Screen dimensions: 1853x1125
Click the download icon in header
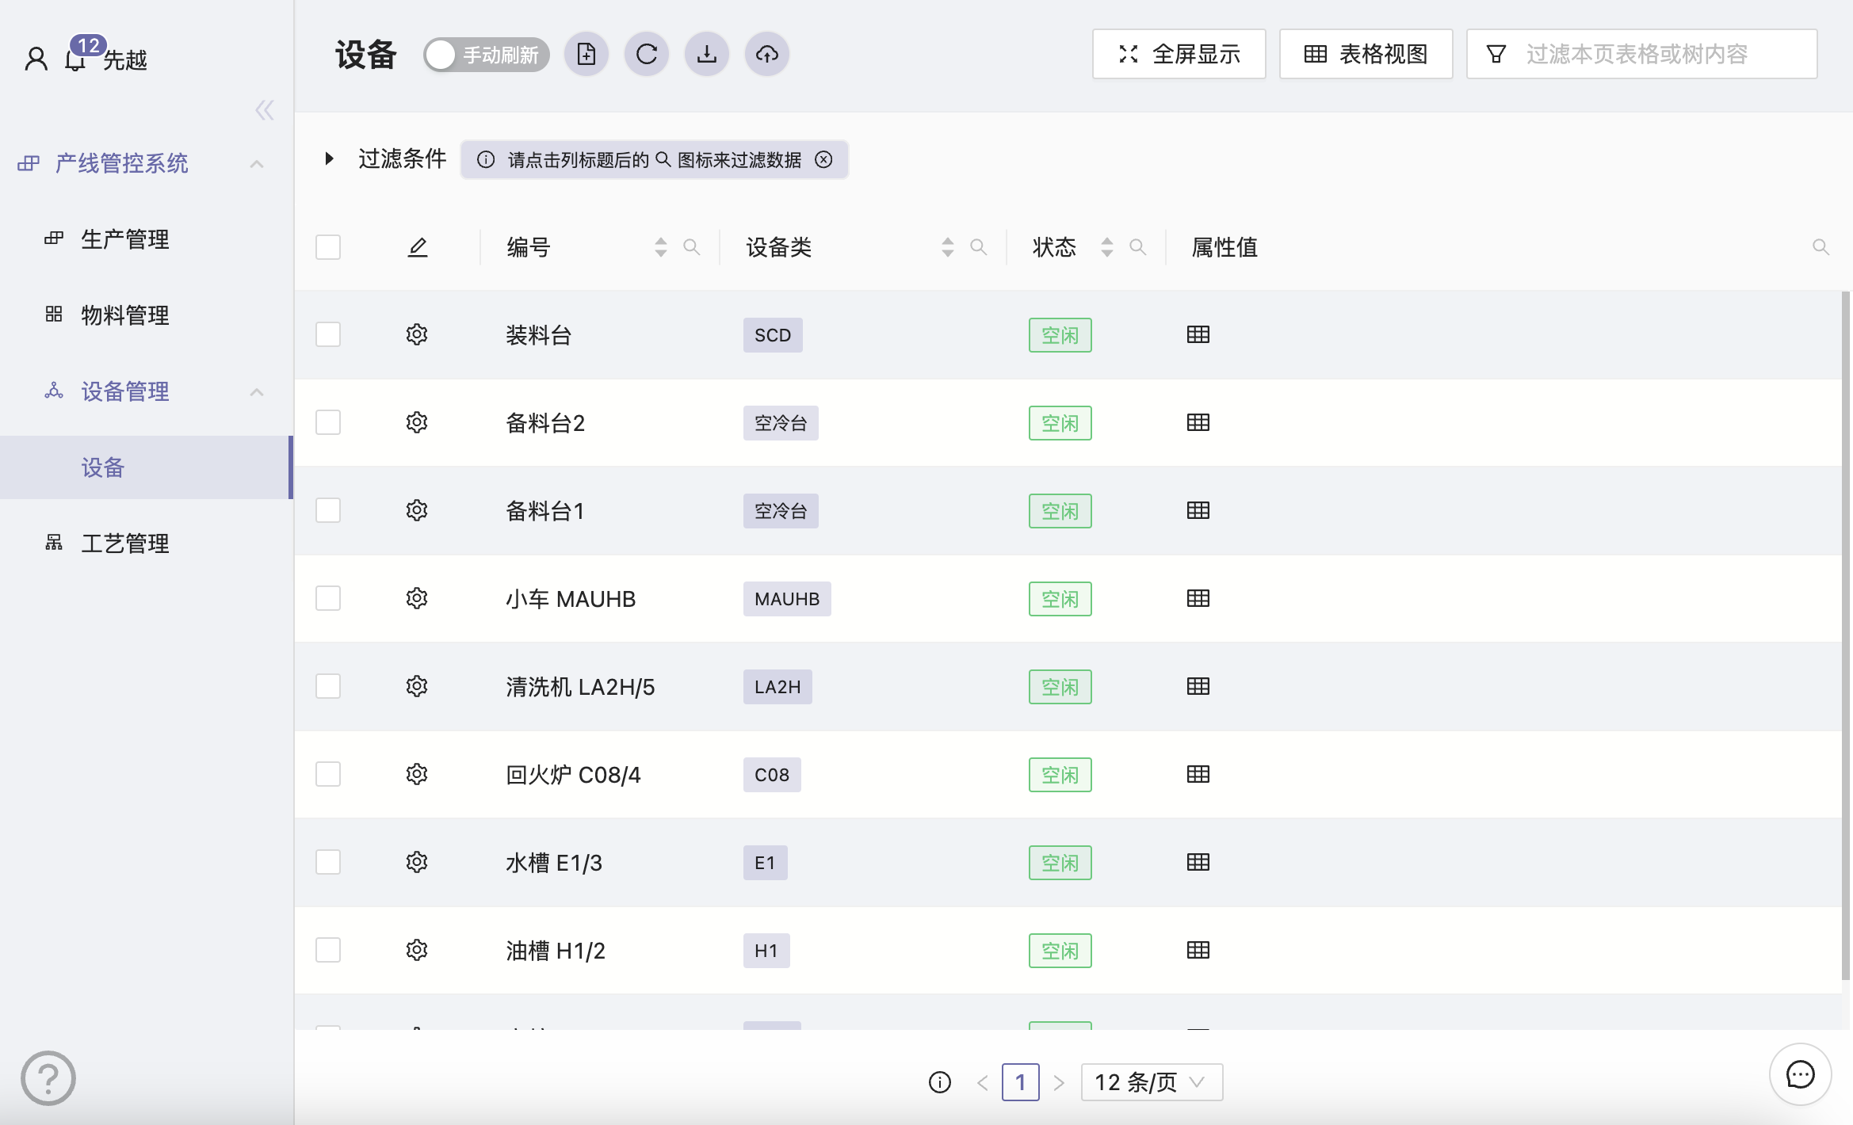(707, 54)
